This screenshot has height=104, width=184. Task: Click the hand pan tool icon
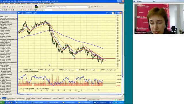tap(14, 10)
